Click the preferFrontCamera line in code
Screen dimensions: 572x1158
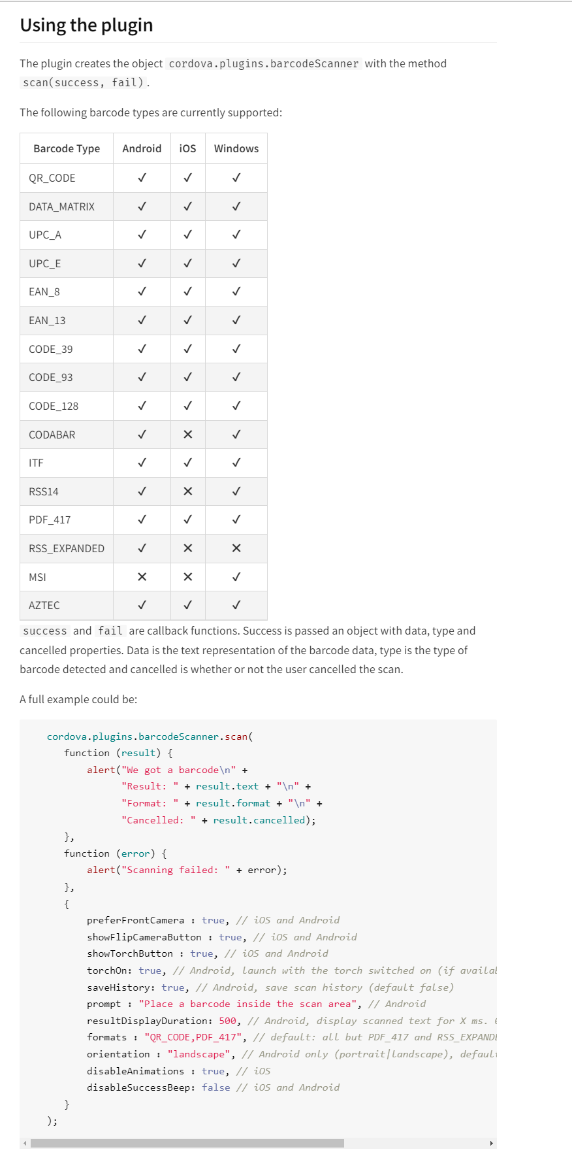[x=213, y=920]
